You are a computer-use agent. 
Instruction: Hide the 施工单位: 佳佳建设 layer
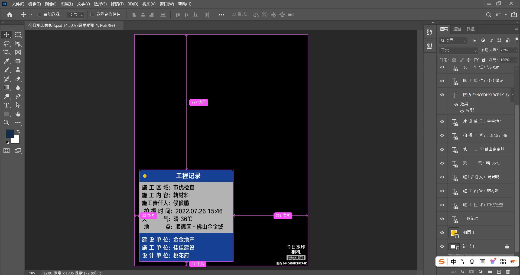pyautogui.click(x=442, y=81)
